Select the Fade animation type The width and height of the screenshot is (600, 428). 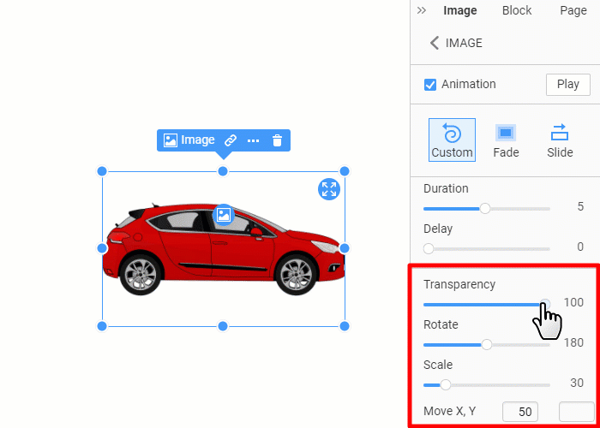[506, 140]
